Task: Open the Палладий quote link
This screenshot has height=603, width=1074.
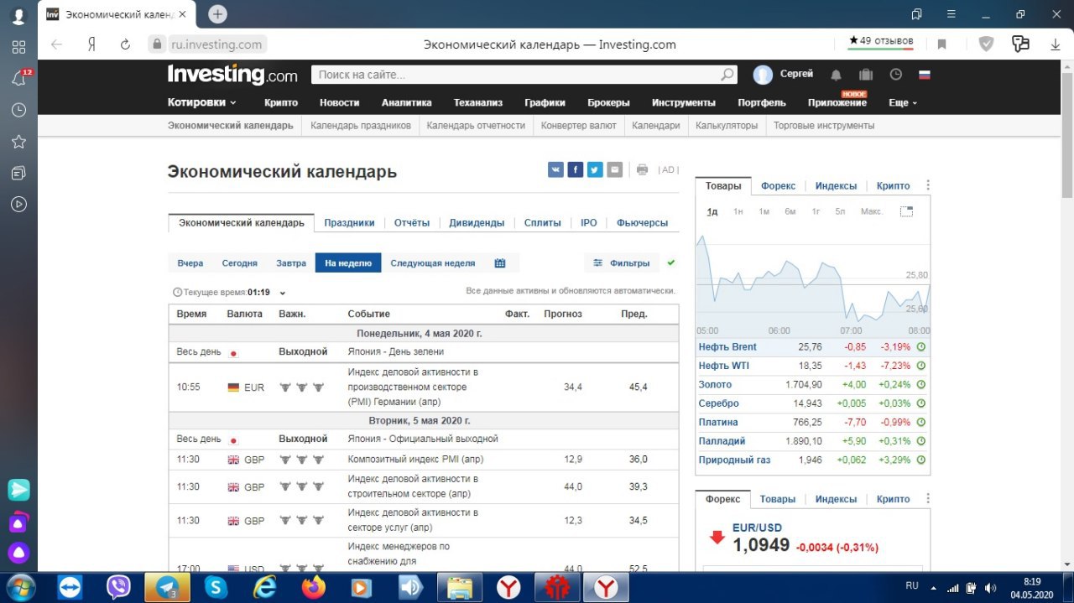Action: click(722, 441)
